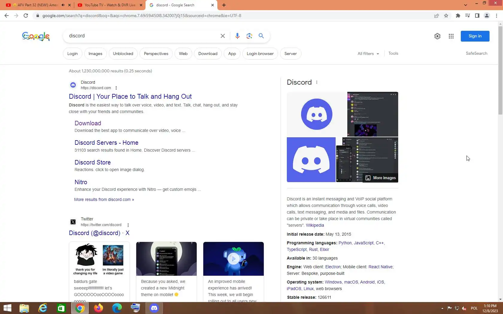Open the Chrome extensions puzzle icon
This screenshot has width=503, height=314.
coord(458,16)
